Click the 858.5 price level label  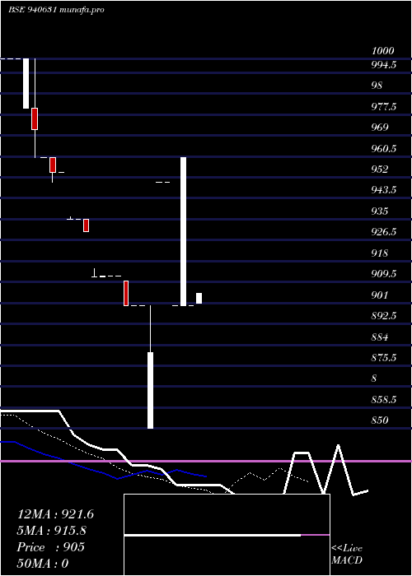tap(384, 399)
